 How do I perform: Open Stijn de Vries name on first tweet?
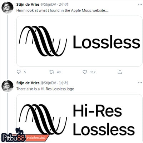[x=28, y=5]
